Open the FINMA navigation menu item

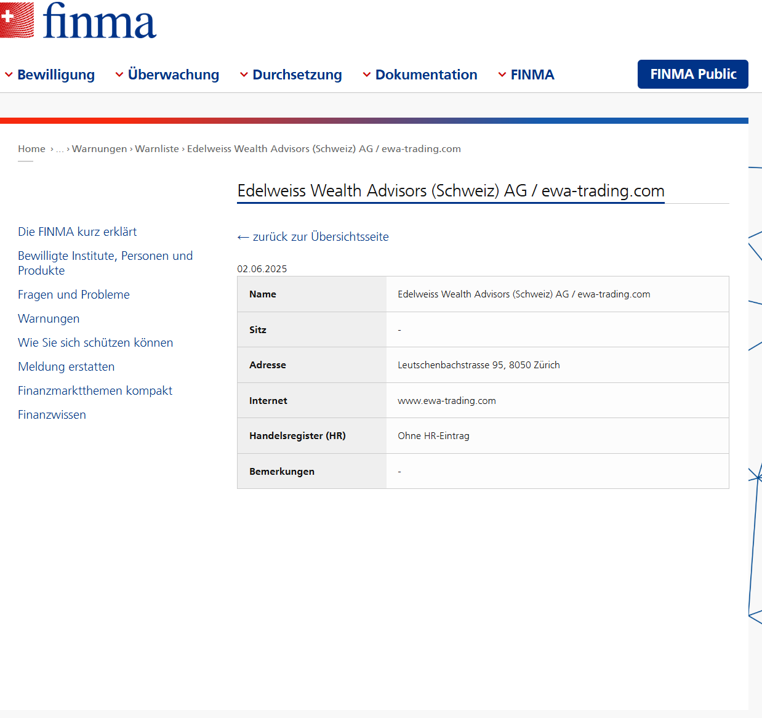(x=532, y=75)
